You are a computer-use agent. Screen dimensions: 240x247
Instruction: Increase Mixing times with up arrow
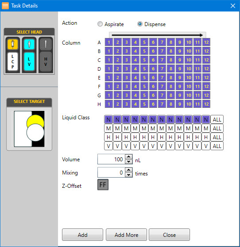pos(129,170)
